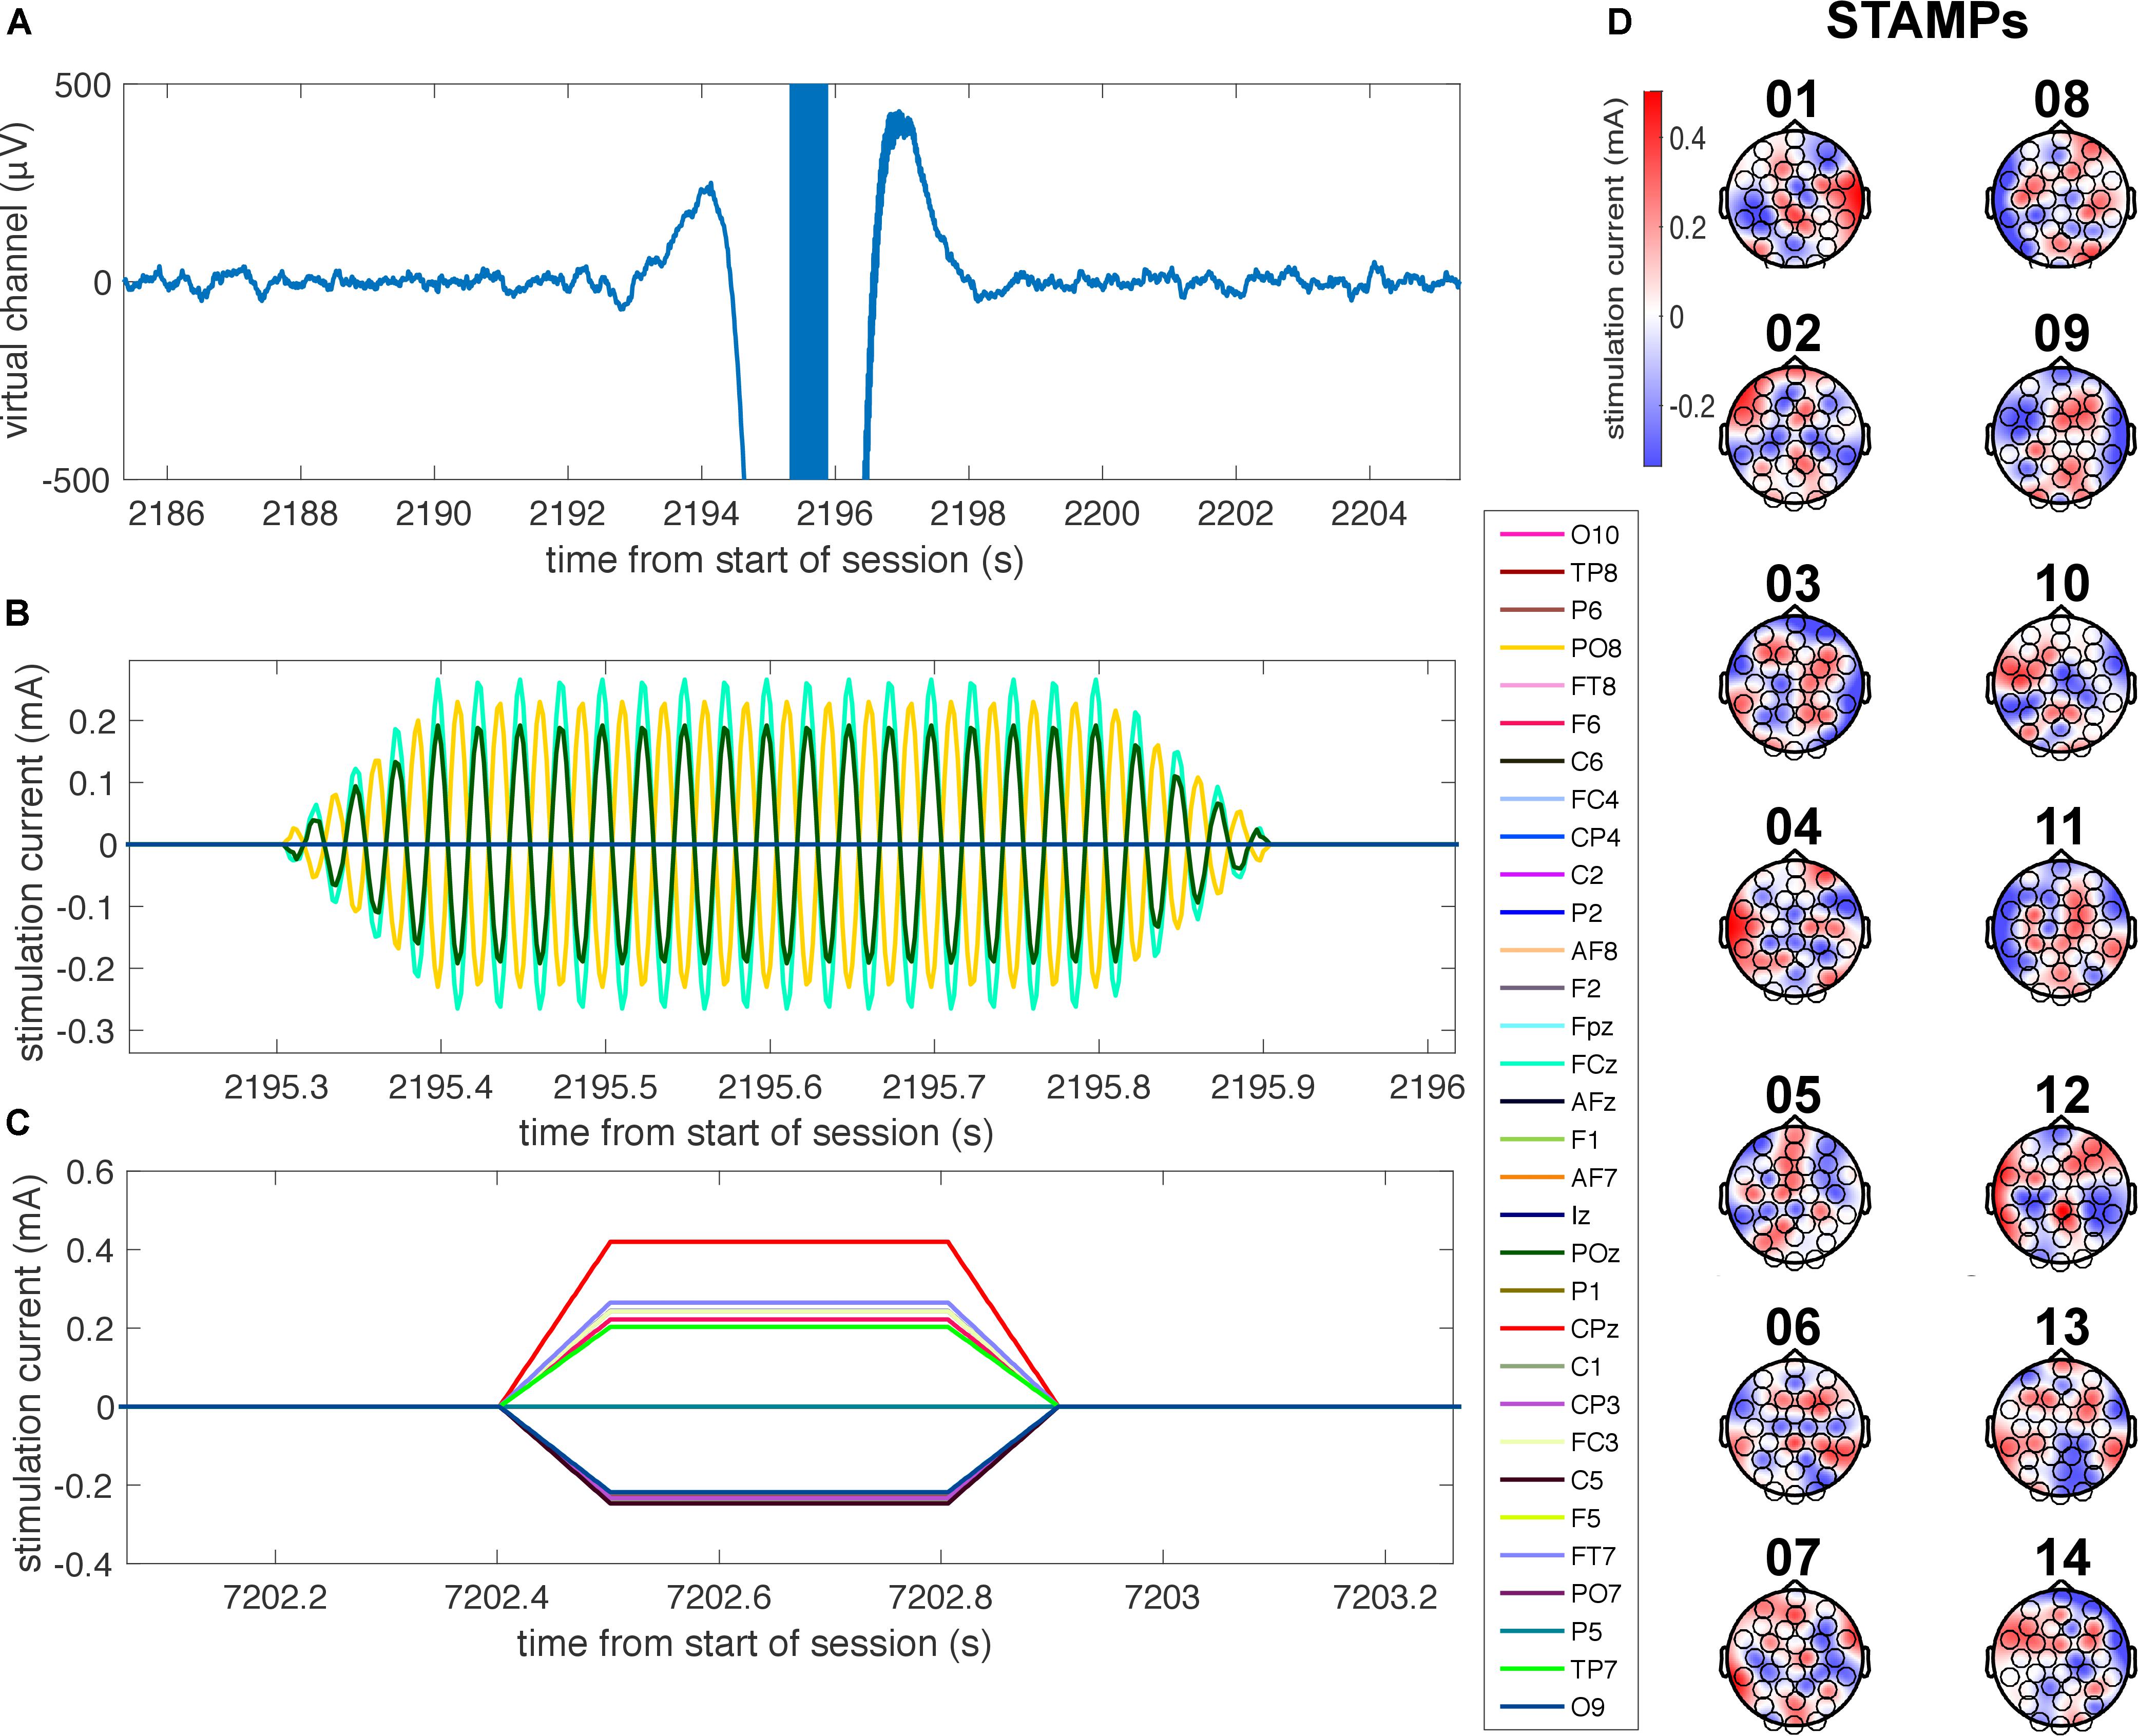Image resolution: width=2138 pixels, height=1736 pixels.
Task: Click the virtual channel y-axis label
Action: click(x=17, y=280)
